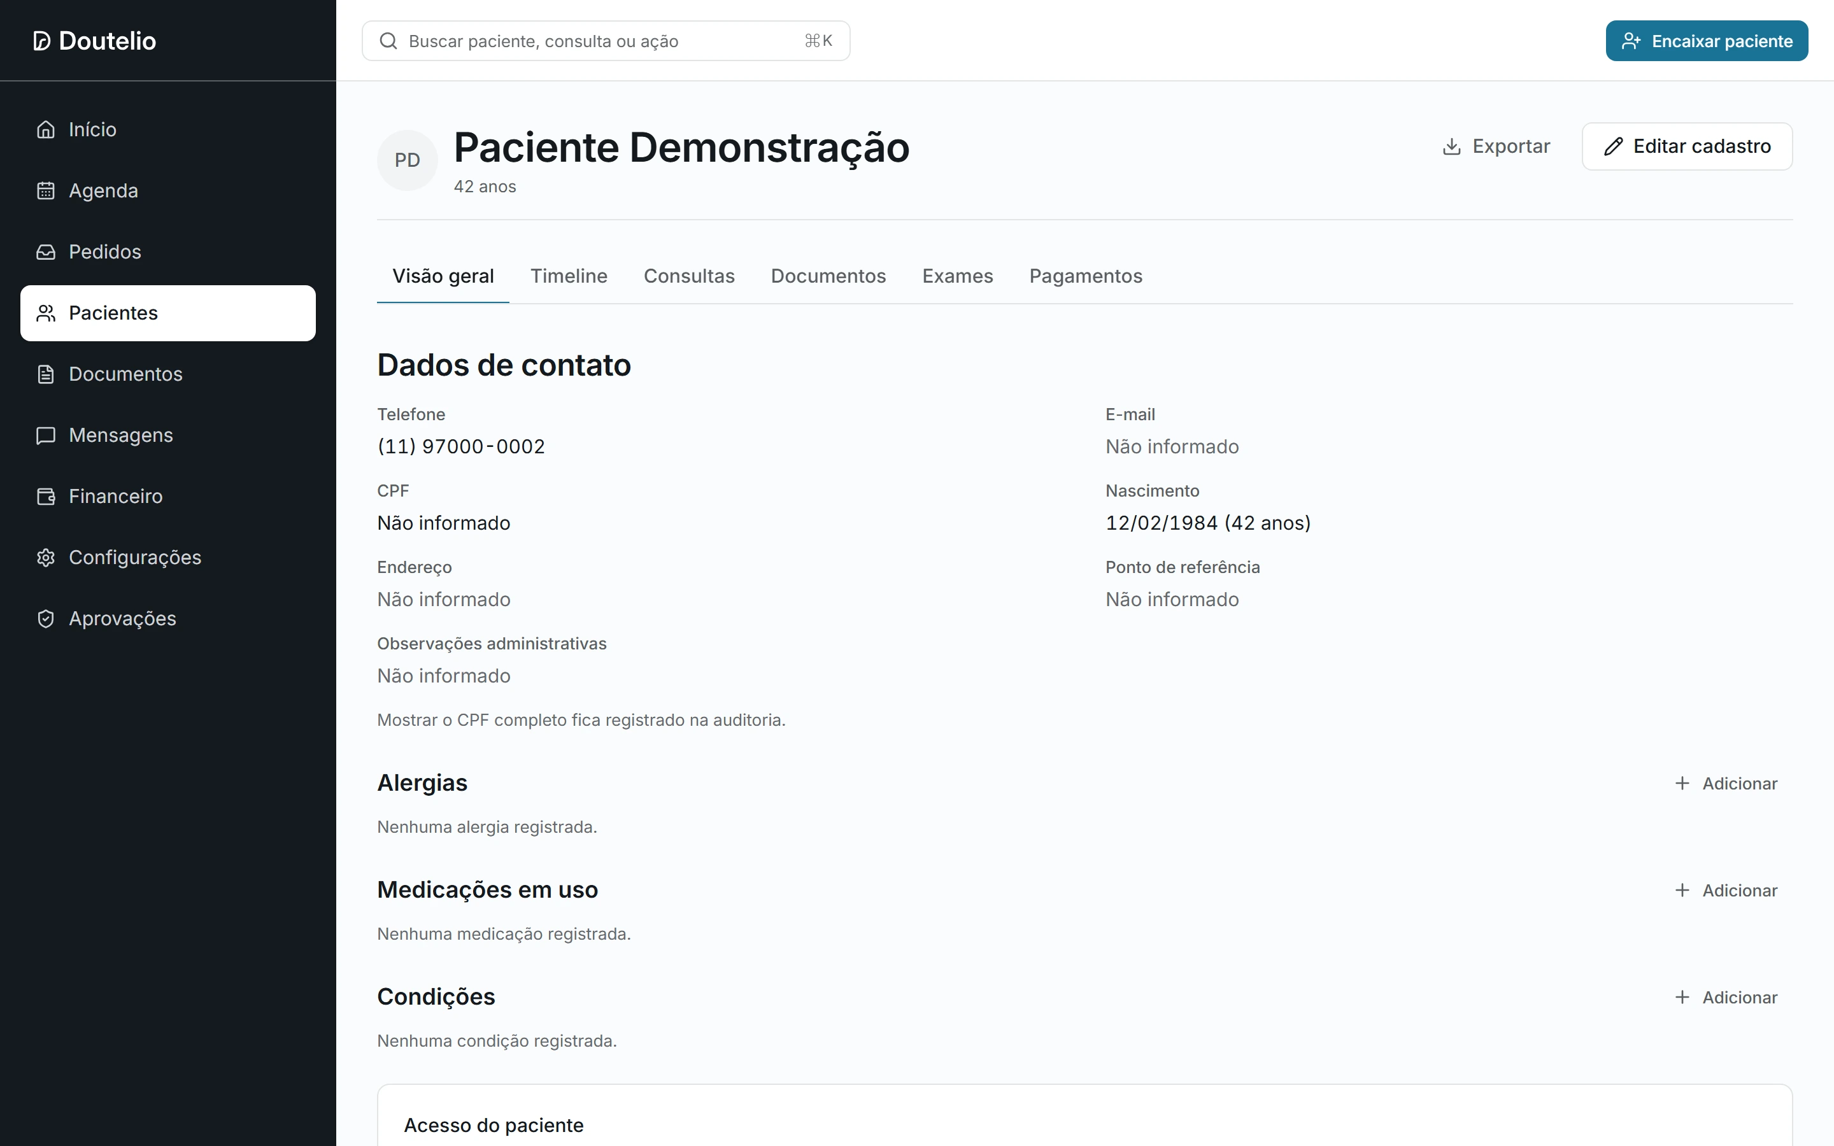Open Agenda via its calendar icon
This screenshot has height=1146, width=1834.
[46, 190]
